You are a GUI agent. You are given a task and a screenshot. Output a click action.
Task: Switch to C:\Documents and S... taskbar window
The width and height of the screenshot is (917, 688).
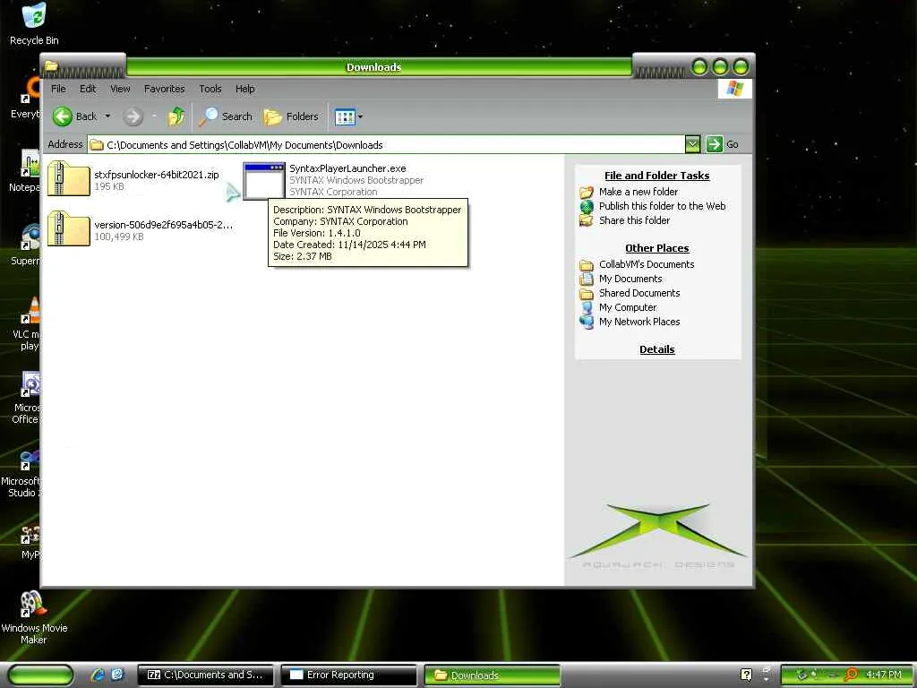click(205, 675)
